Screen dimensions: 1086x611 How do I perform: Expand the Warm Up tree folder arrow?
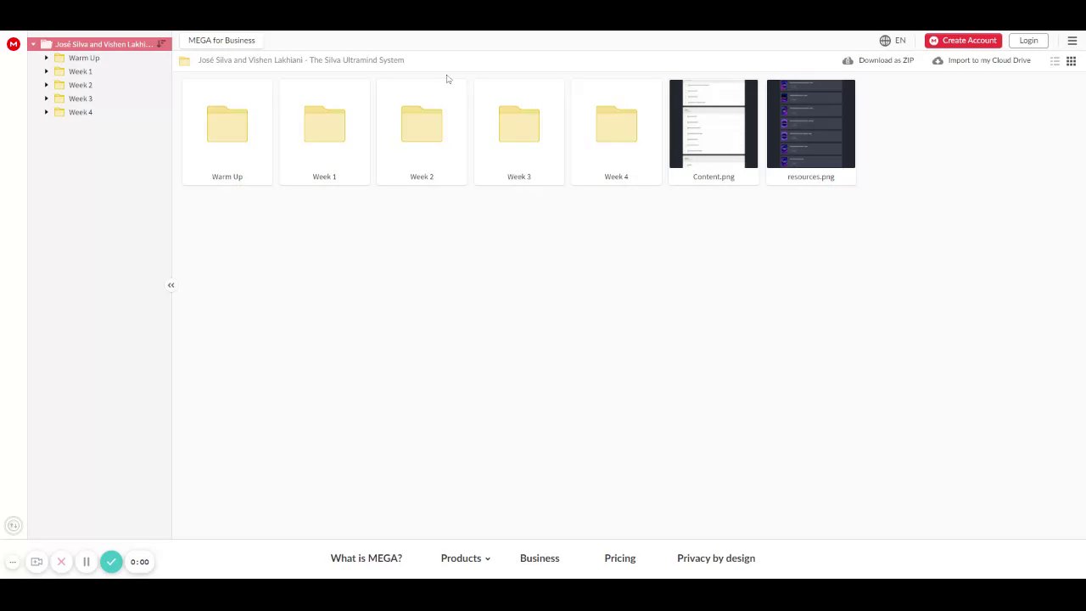47,58
